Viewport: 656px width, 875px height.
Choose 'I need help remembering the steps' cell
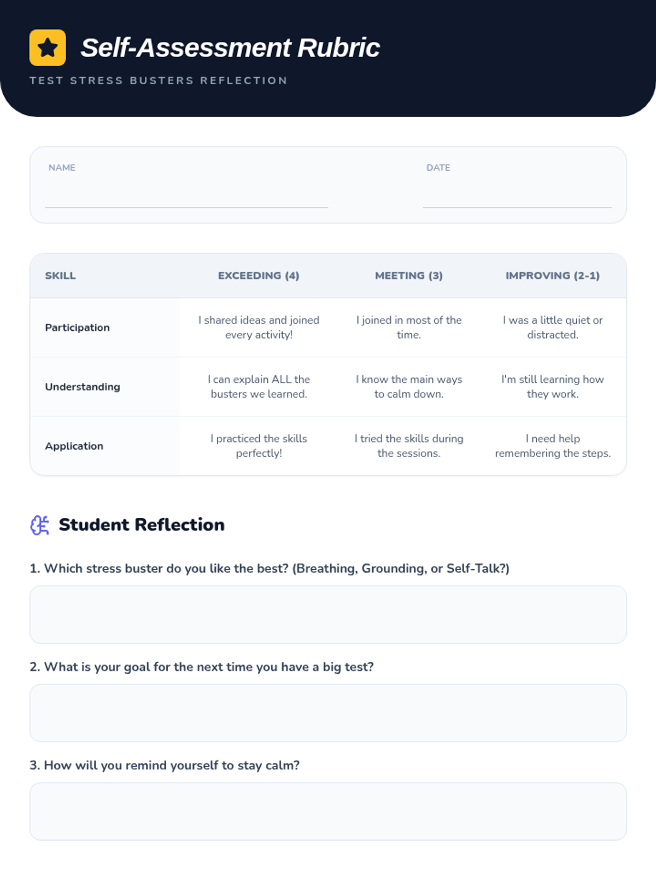tap(553, 446)
